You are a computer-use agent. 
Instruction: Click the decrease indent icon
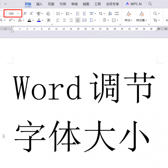click(x=78, y=13)
